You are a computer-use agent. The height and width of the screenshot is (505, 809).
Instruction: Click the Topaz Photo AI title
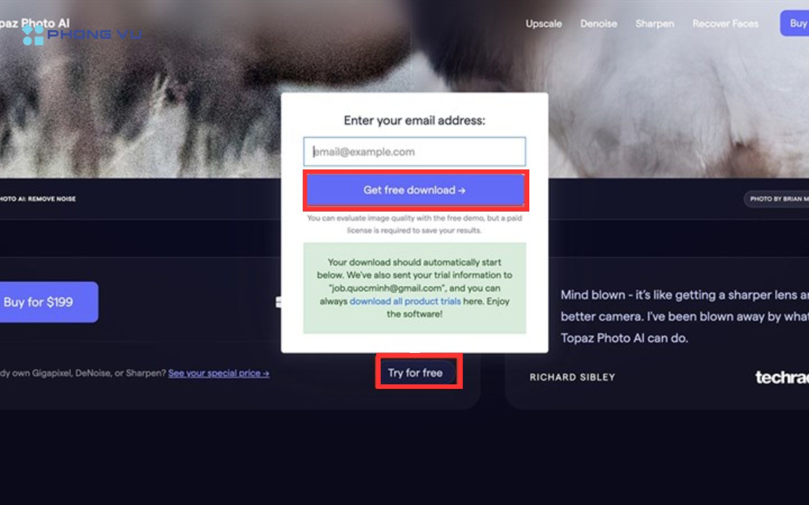34,23
